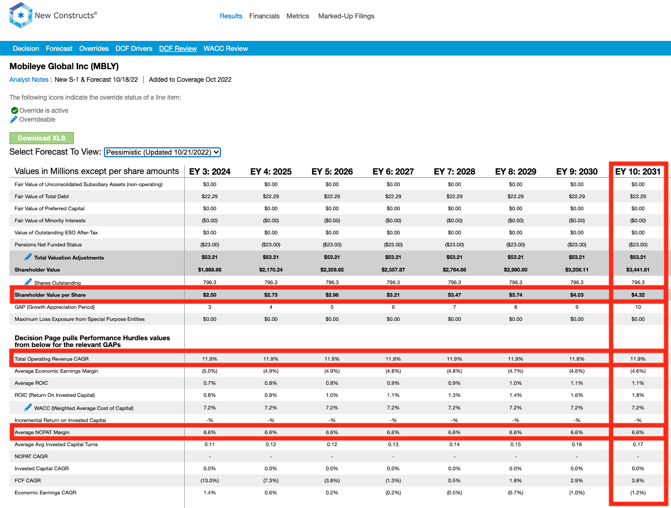Click the $3,441.61 Shareholder Value cell
Image resolution: width=671 pixels, height=508 pixels.
(638, 270)
